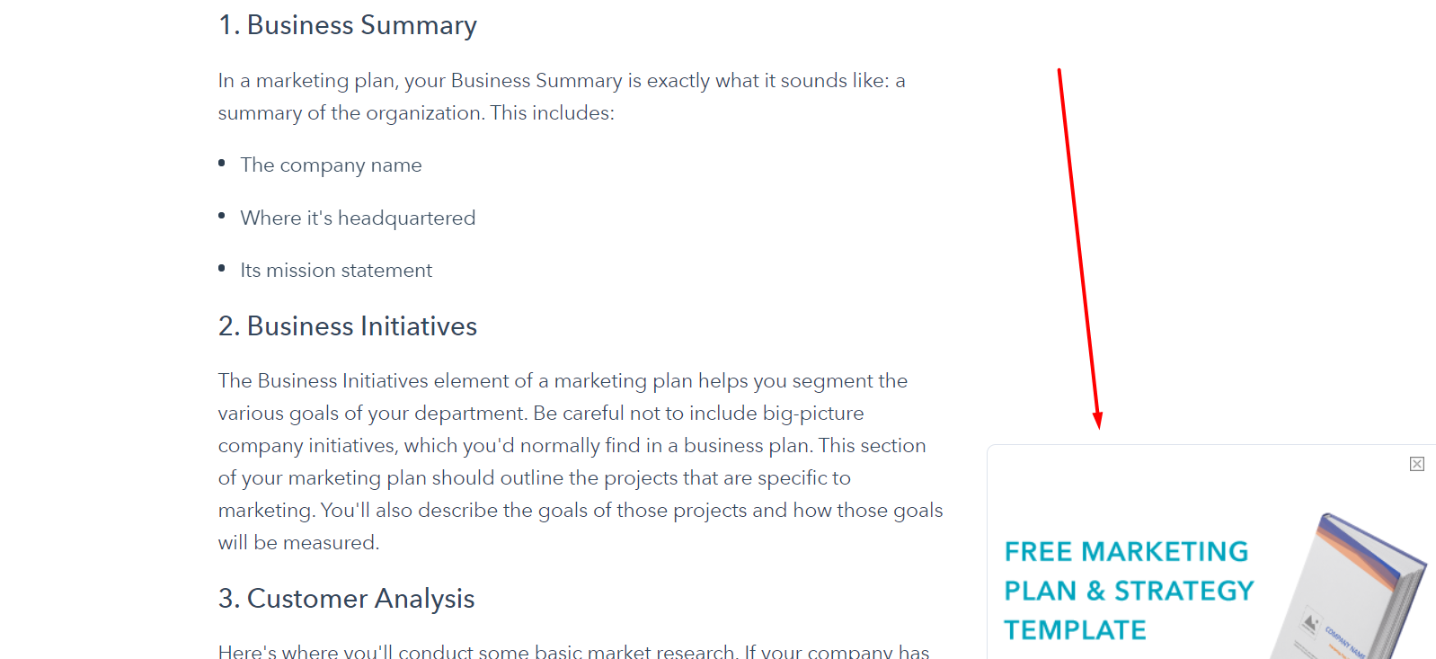Click the top end of the red arrow
The width and height of the screenshot is (1436, 659).
click(x=1059, y=71)
